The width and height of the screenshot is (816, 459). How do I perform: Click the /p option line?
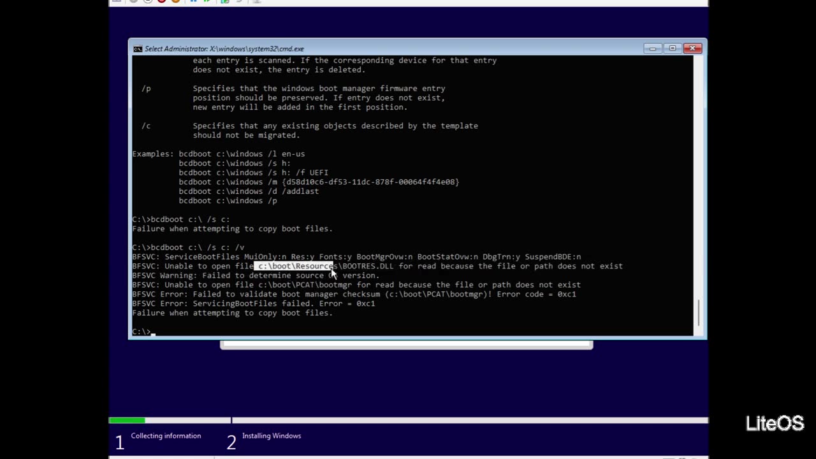[x=293, y=89]
